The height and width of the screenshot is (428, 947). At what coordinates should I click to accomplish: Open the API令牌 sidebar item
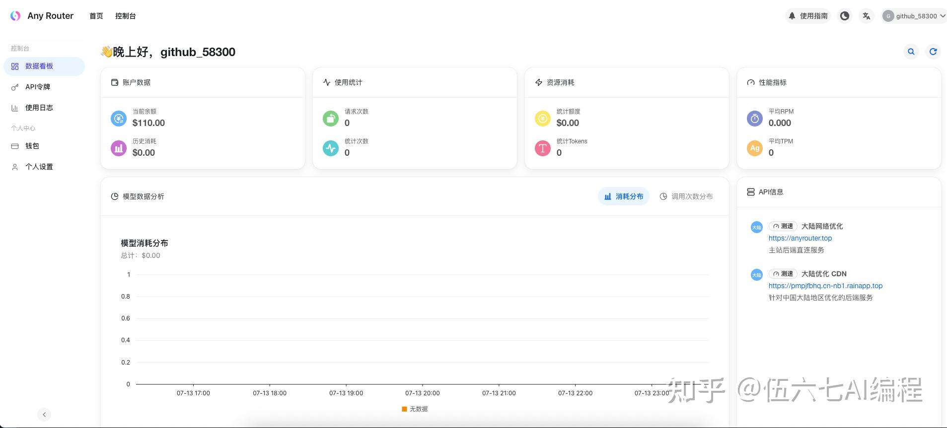(44, 87)
